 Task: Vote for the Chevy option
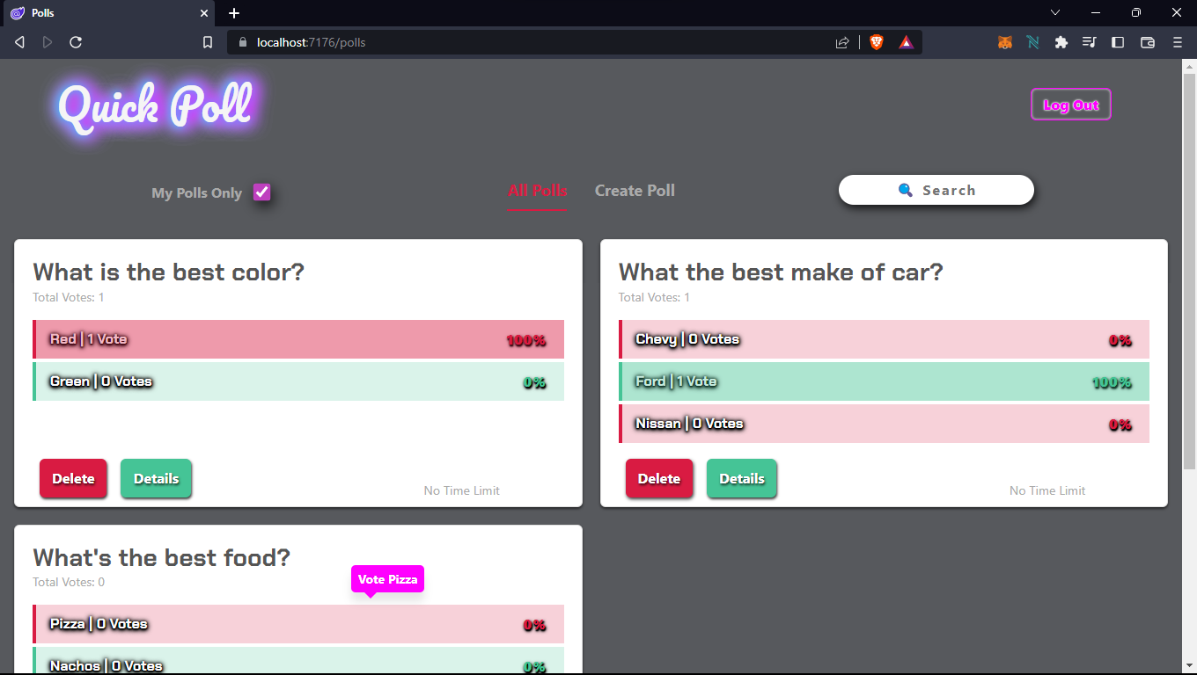pos(884,339)
